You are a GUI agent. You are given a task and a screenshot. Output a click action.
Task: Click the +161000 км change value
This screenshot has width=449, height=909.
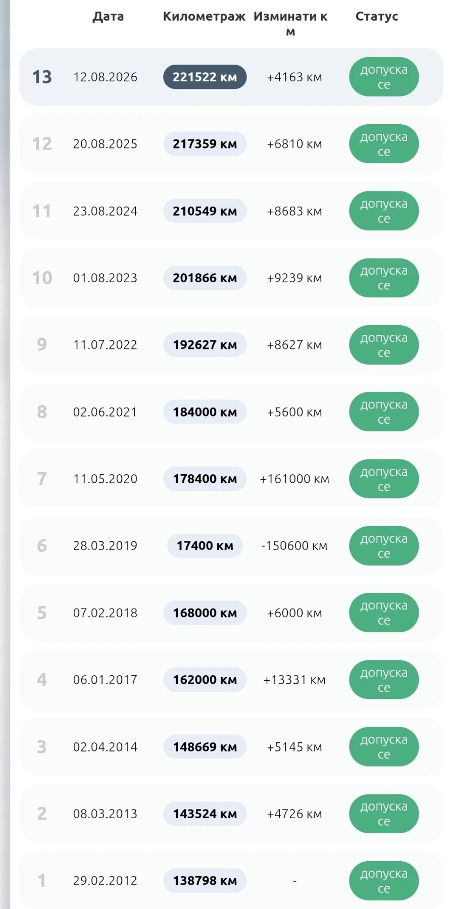coord(294,479)
